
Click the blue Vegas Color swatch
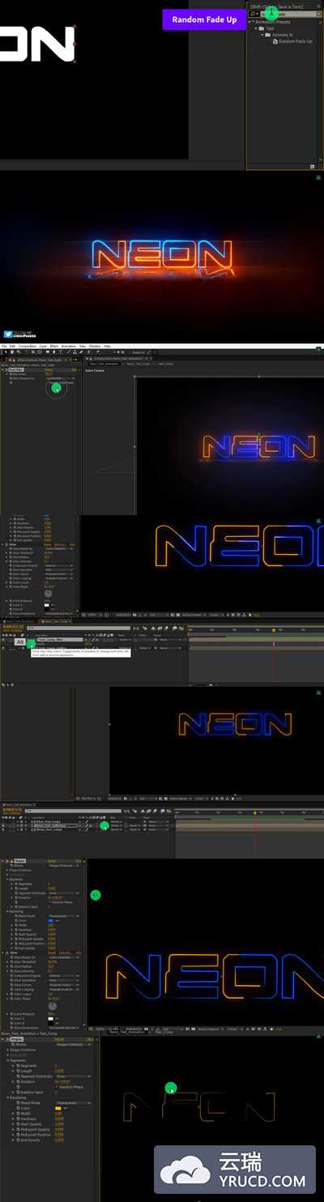click(x=51, y=921)
